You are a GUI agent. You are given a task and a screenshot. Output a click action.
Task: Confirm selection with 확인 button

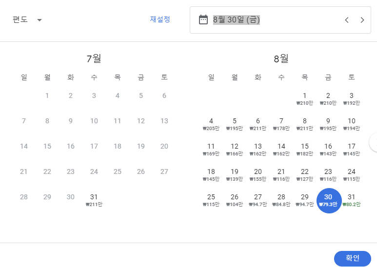[353, 258]
